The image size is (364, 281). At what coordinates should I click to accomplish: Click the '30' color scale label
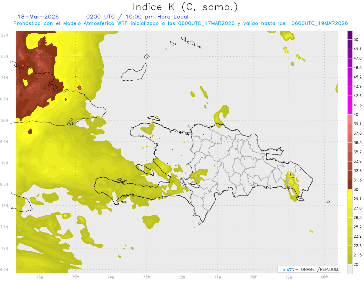click(356, 189)
